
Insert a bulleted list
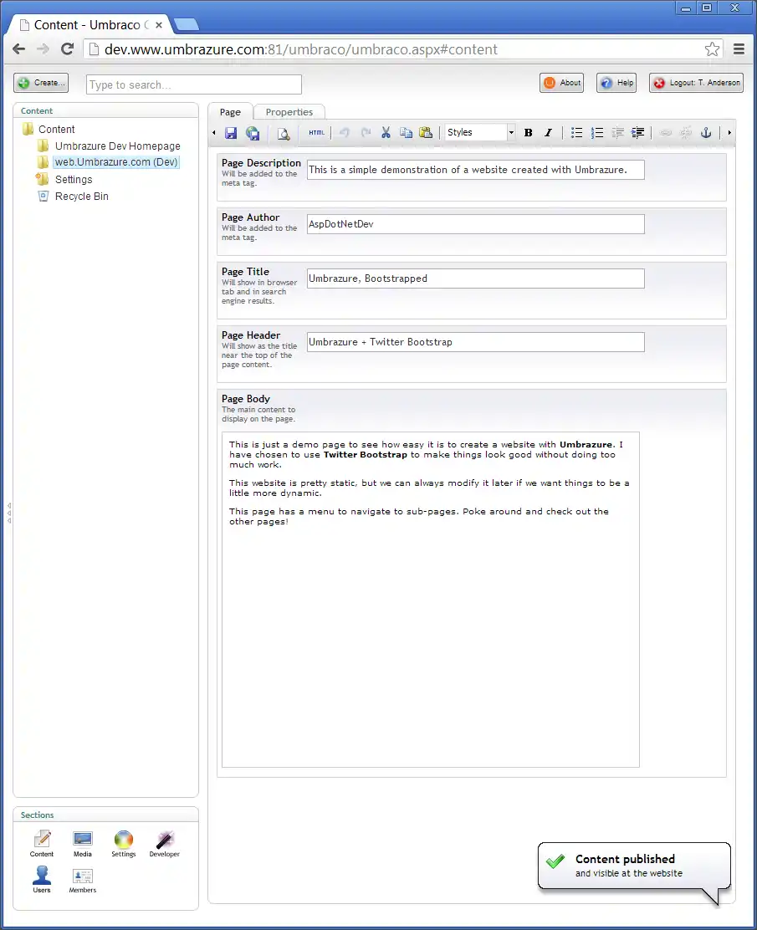576,132
